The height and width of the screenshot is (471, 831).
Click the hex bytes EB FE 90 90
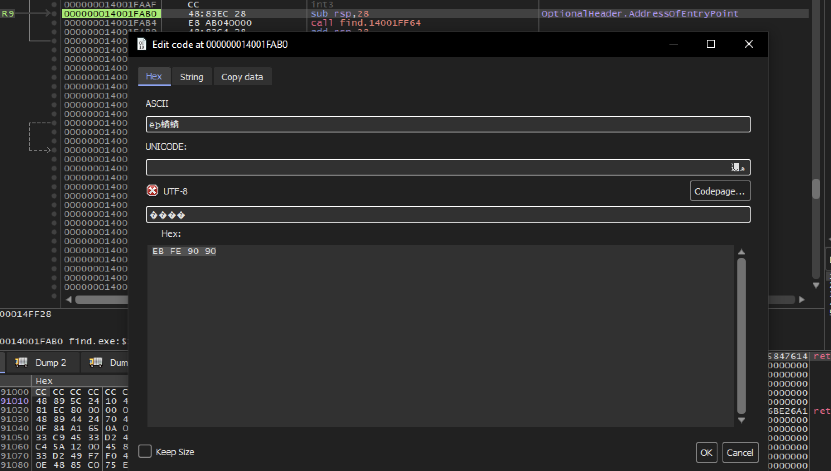click(184, 251)
